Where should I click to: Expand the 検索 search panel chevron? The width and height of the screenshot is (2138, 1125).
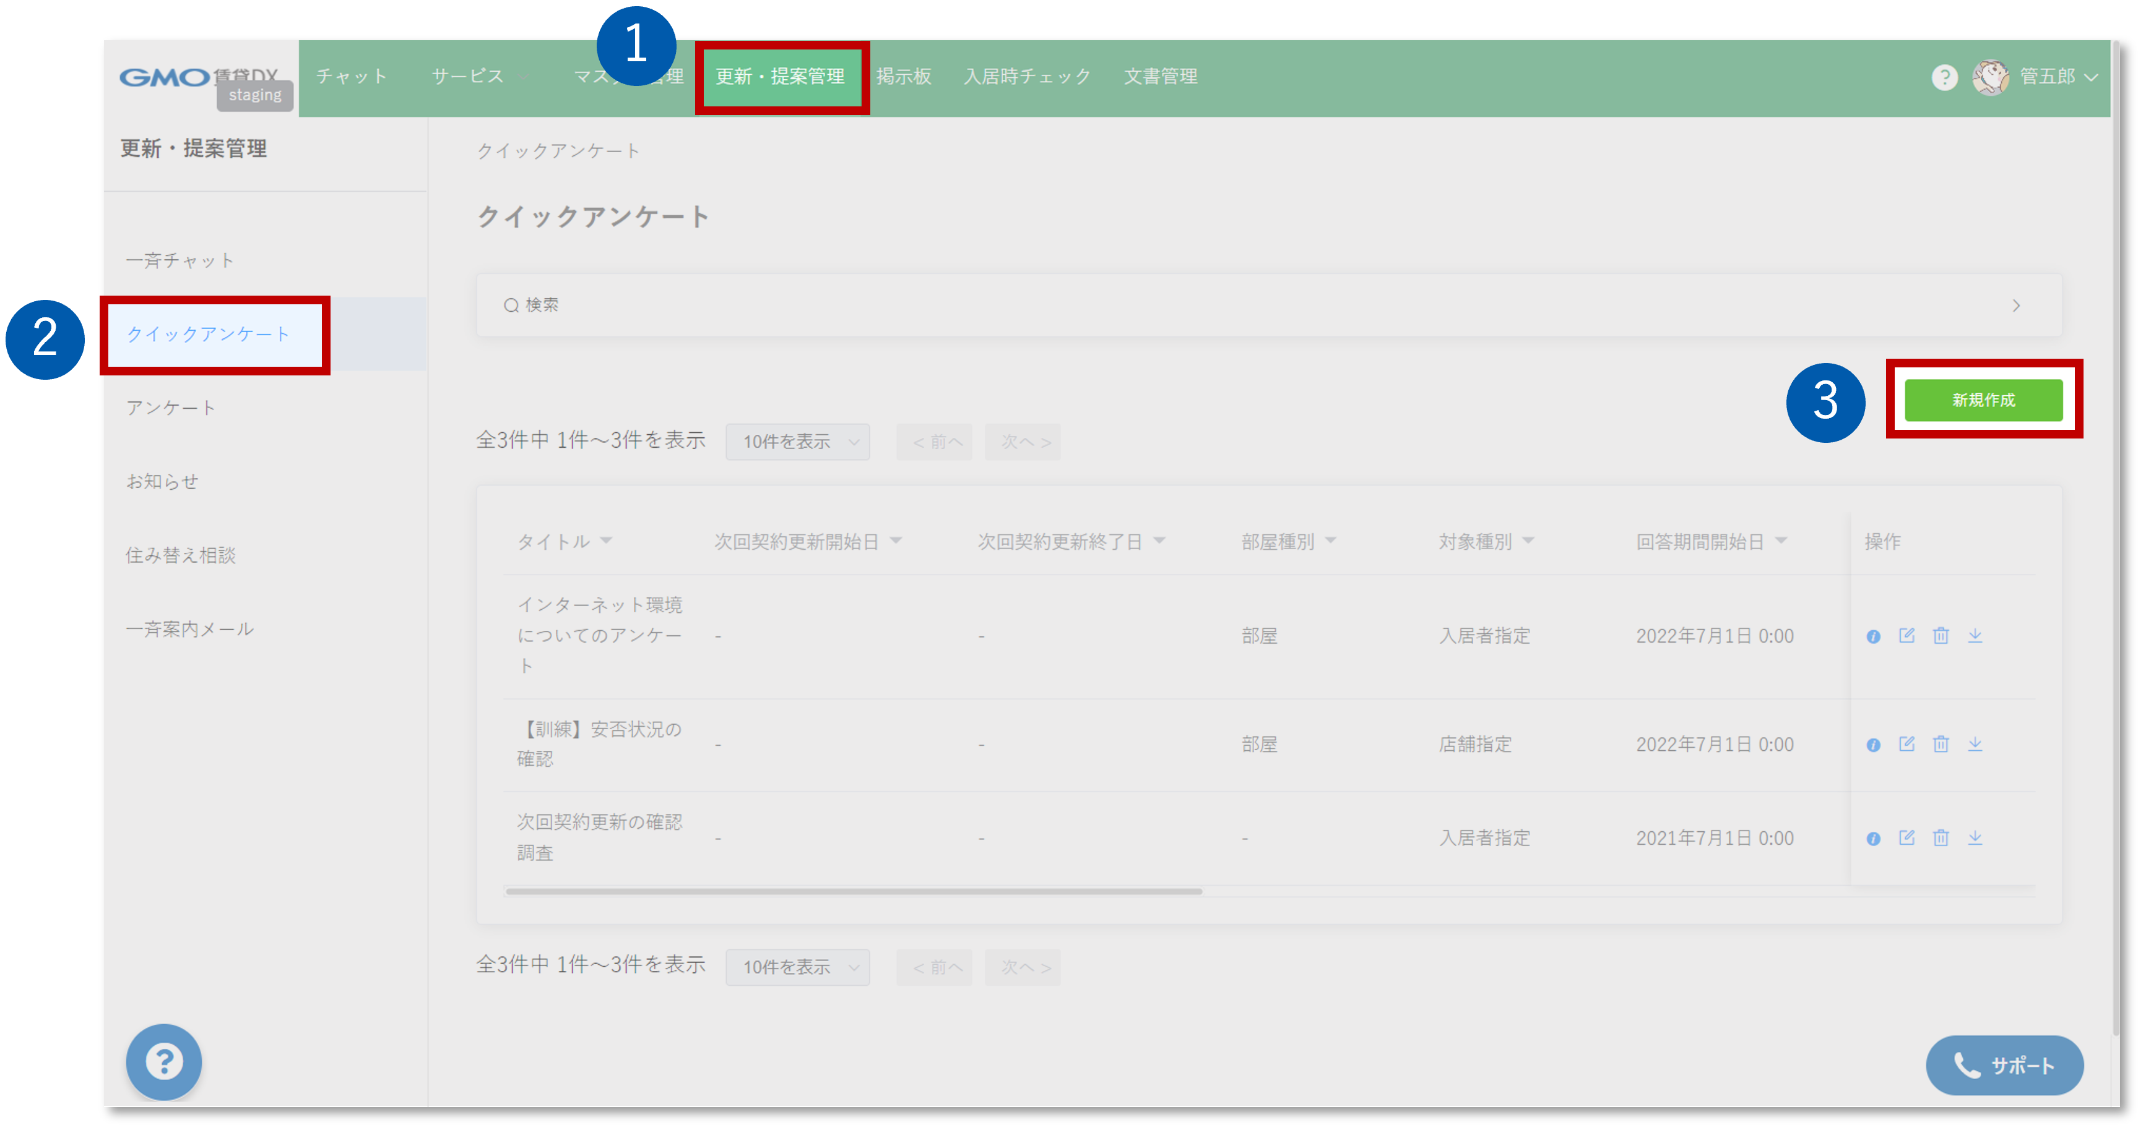[x=2016, y=306]
